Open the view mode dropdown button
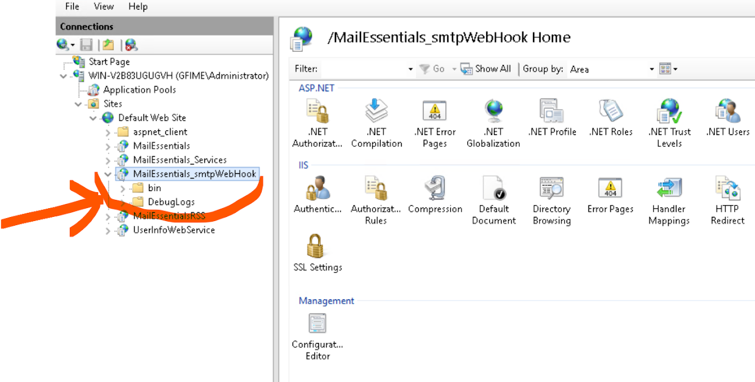The height and width of the screenshot is (382, 755). coord(668,69)
